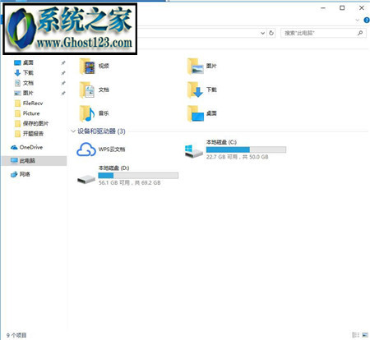Image resolution: width=370 pixels, height=340 pixels.
Task: Select OneDrive in navigation pane
Action: click(x=26, y=147)
